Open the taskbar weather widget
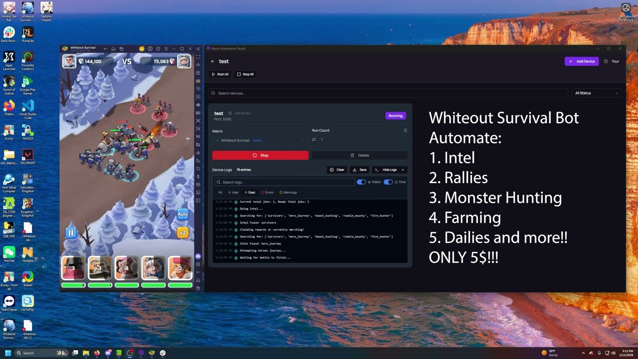Viewport: 638px width, 359px height. tap(549, 353)
